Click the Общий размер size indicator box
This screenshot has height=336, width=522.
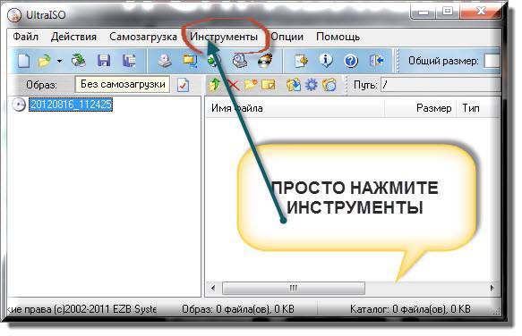[492, 61]
